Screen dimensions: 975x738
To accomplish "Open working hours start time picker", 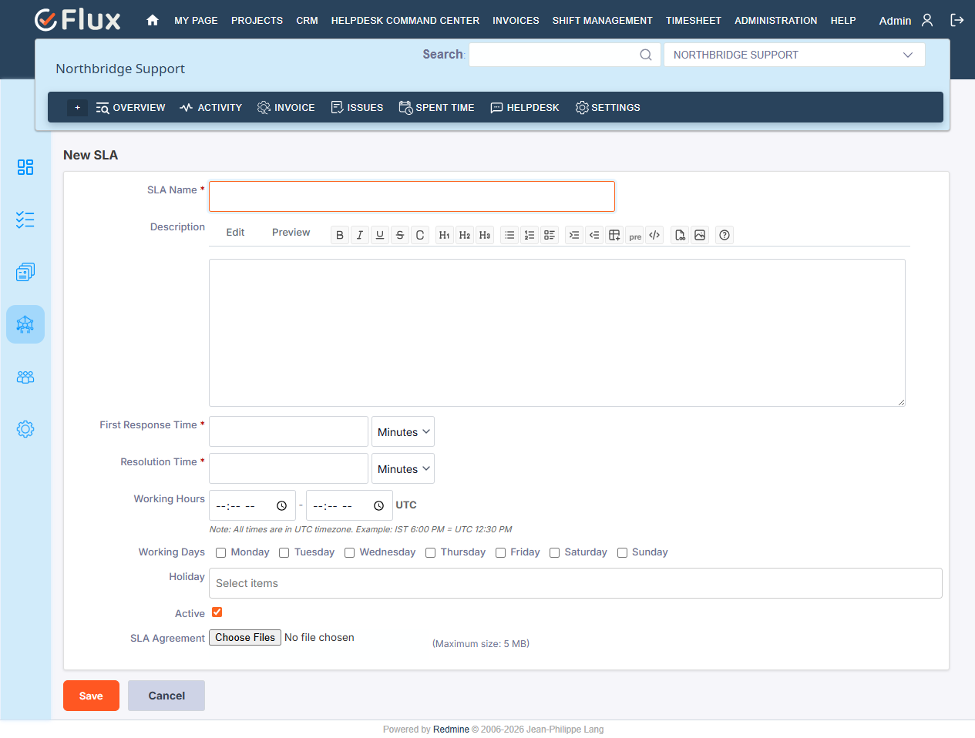I will coord(282,506).
